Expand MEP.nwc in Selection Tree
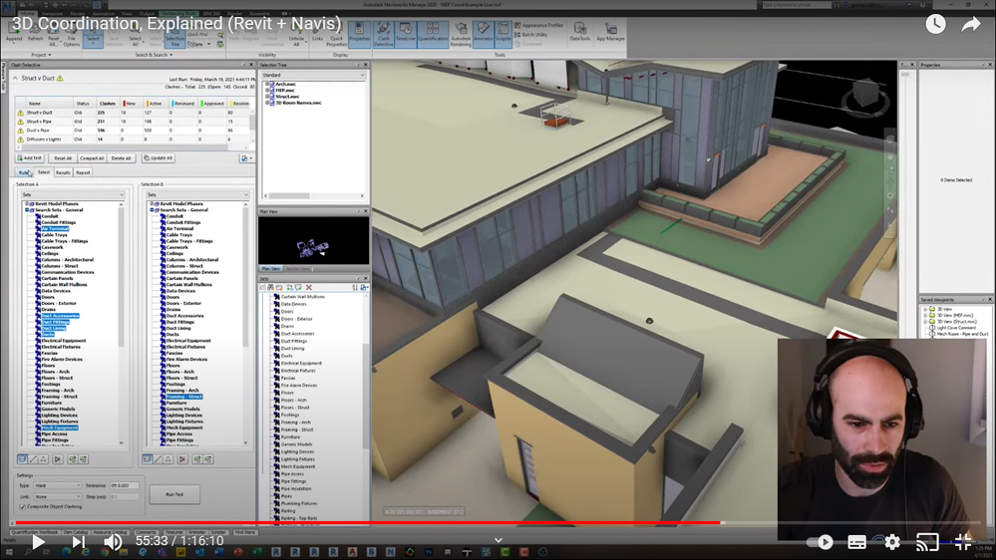The height and width of the screenshot is (560, 996). pos(267,90)
